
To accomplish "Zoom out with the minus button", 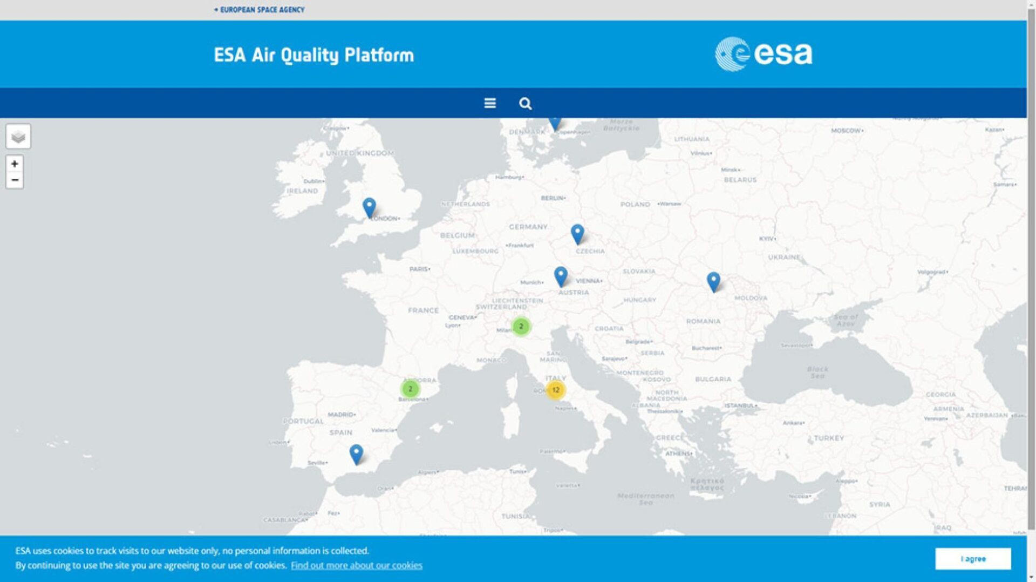I will coord(15,180).
